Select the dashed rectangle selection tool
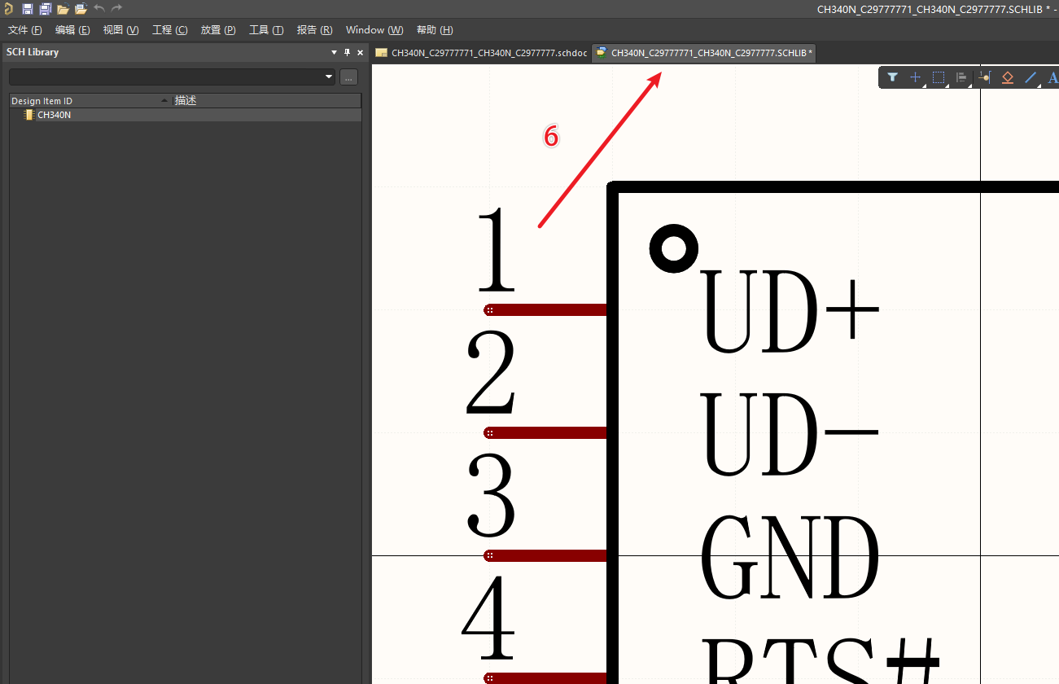The height and width of the screenshot is (684, 1059). coord(939,77)
